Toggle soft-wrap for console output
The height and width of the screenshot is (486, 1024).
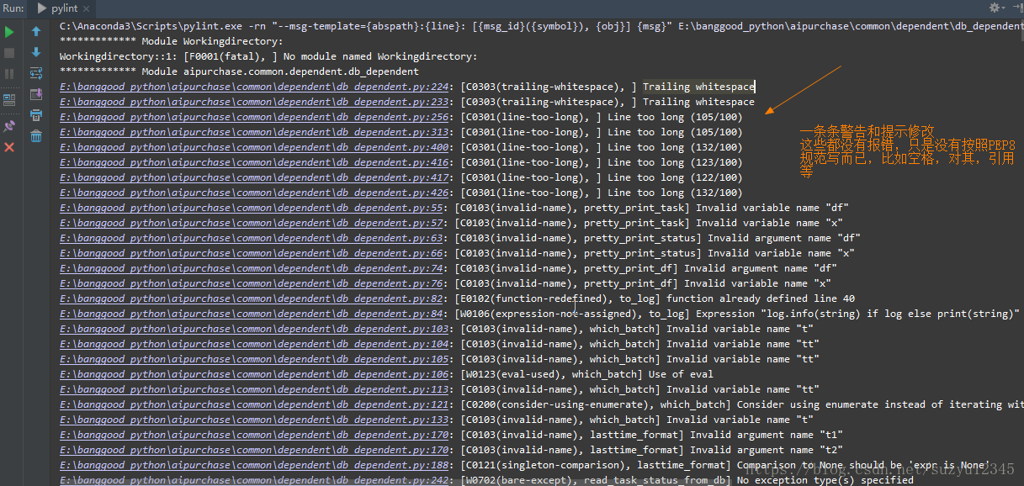(x=36, y=74)
